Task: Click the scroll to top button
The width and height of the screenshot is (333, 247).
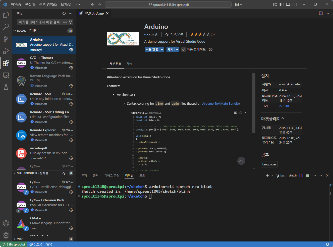Action: pos(241,161)
